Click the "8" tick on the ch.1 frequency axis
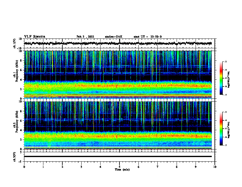Viewport: 242px width, 187px height. click(x=21, y=61)
